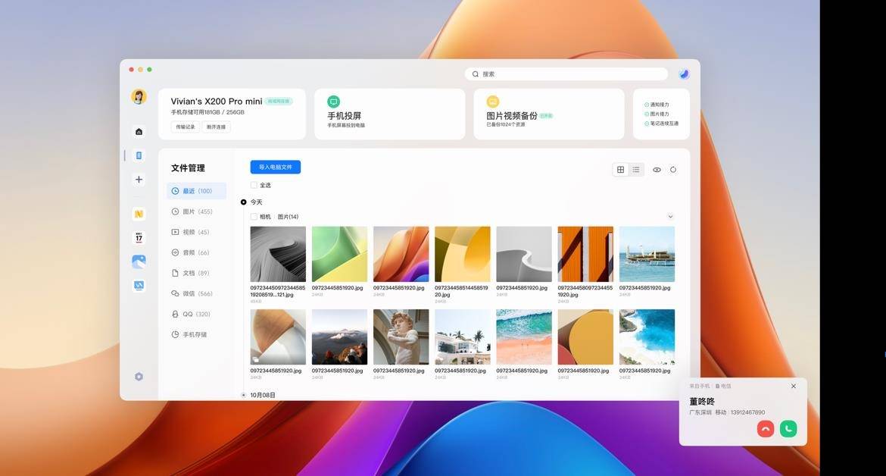Viewport: 886px width, 476px height.
Task: Click the 文件管理 heading
Action: click(188, 168)
